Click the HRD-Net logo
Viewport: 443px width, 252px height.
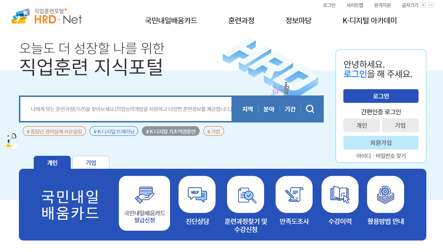point(47,16)
